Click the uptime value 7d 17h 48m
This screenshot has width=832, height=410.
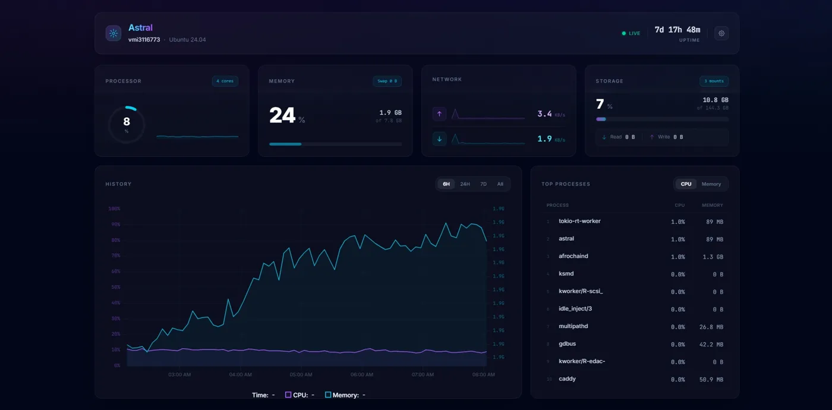click(x=677, y=30)
